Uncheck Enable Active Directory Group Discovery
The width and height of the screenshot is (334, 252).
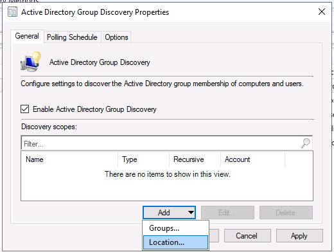point(25,109)
